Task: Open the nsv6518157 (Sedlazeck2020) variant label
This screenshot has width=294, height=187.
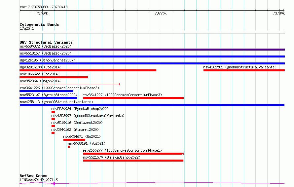Action: (x=46, y=53)
